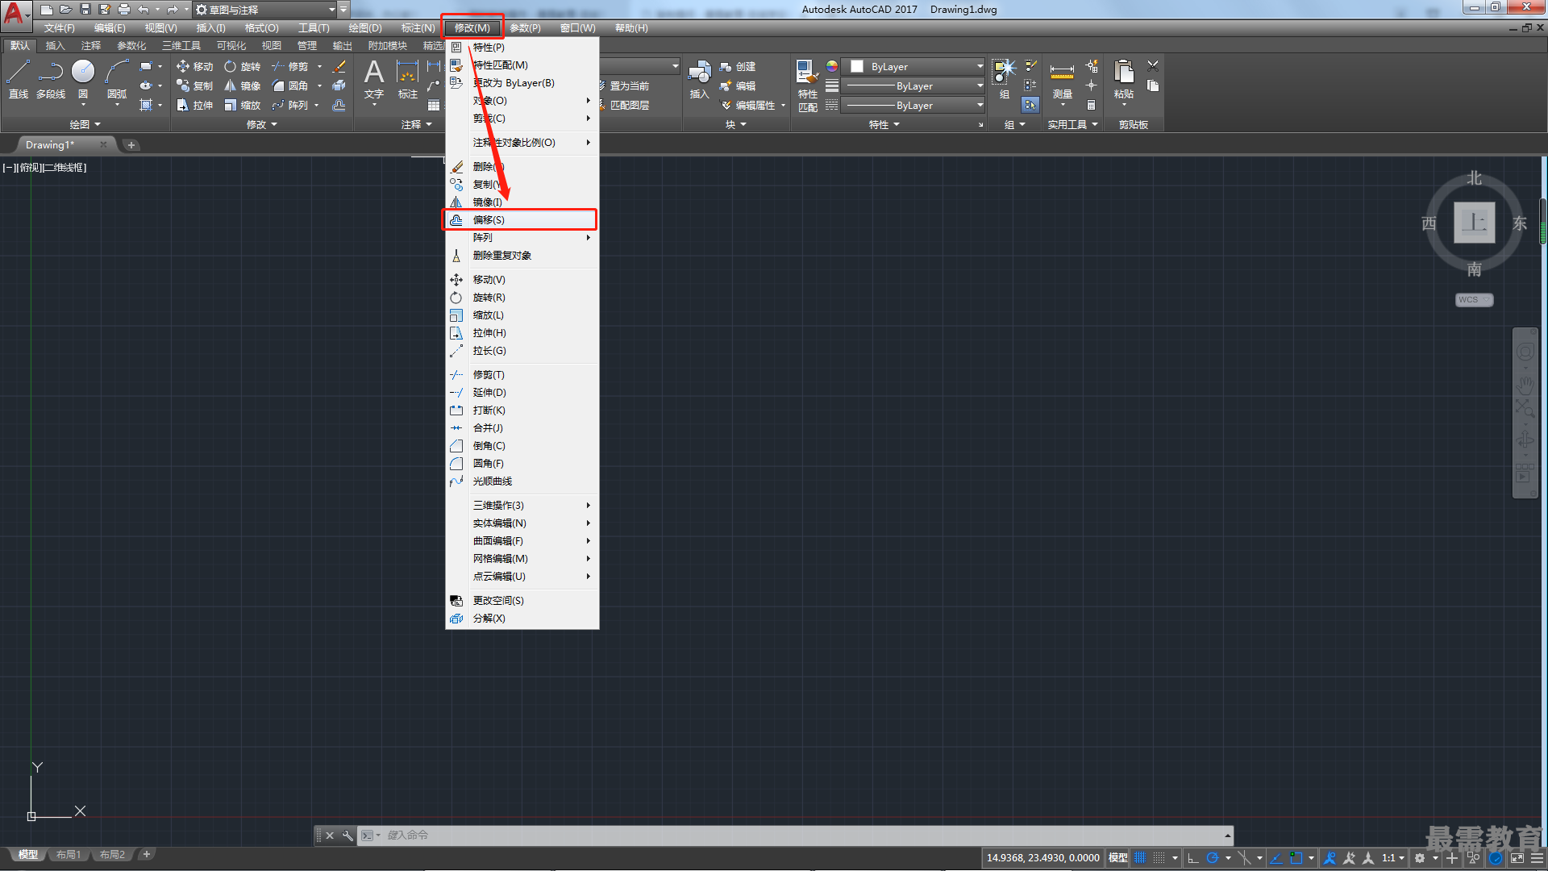Click the Undo arrow in quick access toolbar
1548x871 pixels.
144,10
